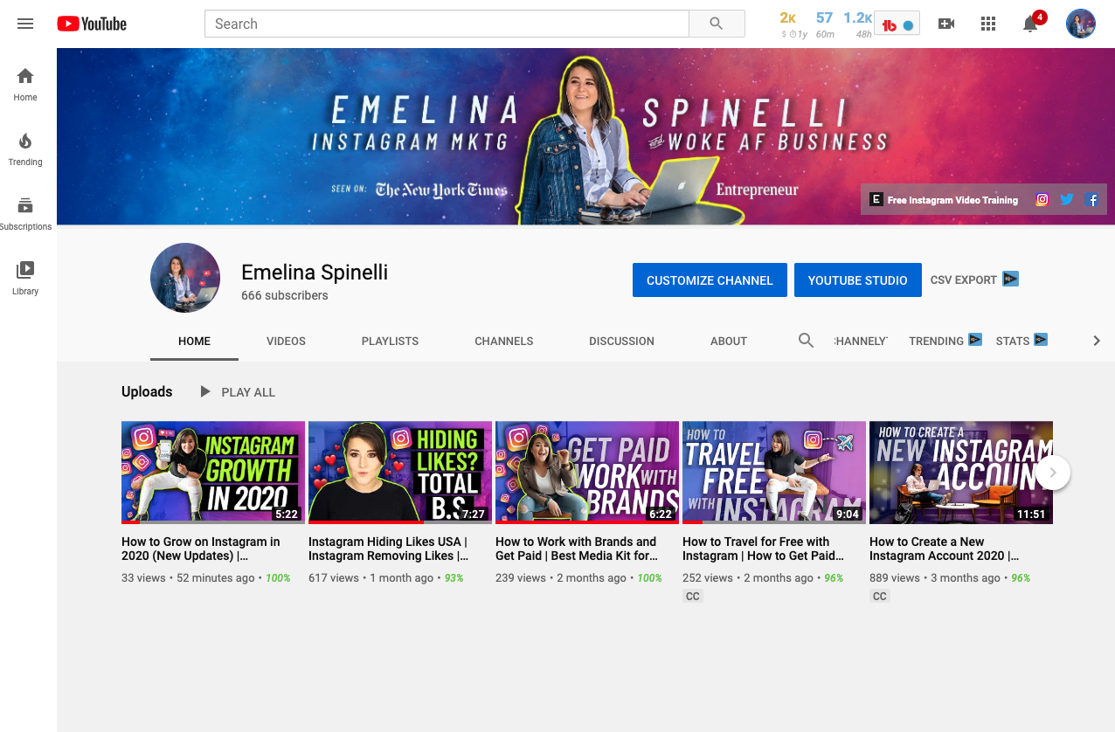Click the TubeBuddy icon beside CSV Export
This screenshot has width=1115, height=732.
tap(1010, 280)
